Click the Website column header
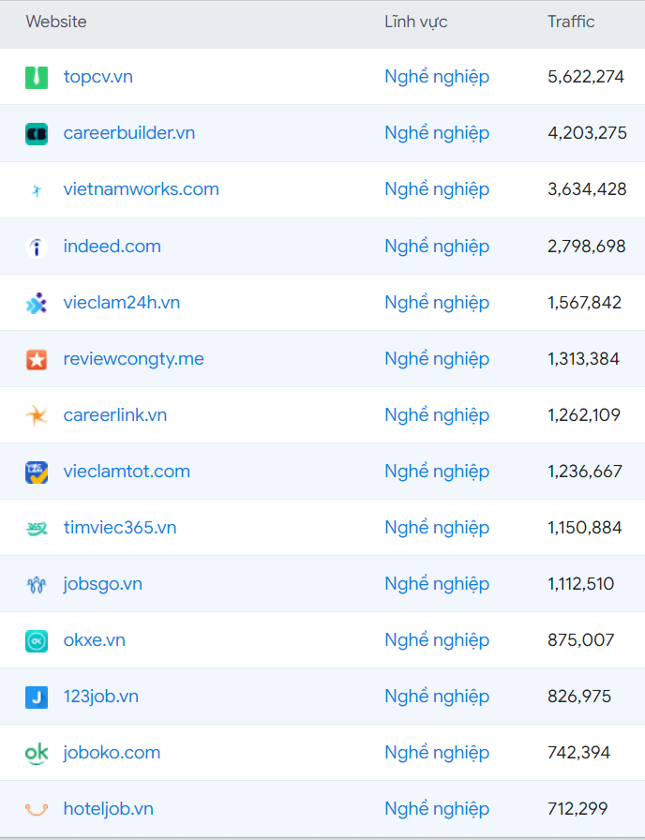This screenshot has height=840, width=645. [x=56, y=22]
